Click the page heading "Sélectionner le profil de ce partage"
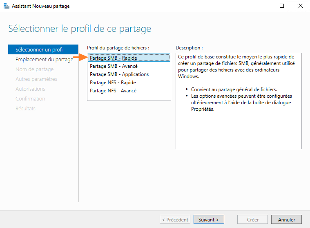The image size is (310, 228). 80,29
